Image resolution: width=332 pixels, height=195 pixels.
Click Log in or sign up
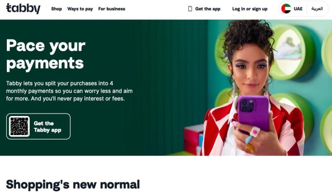pos(250,9)
